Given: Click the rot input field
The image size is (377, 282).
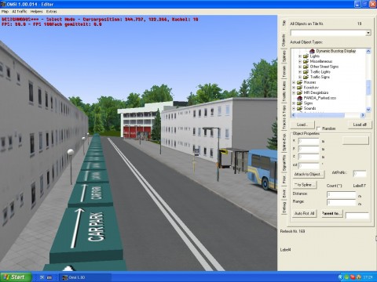Looking at the screenshot, I should pyautogui.click(x=309, y=165).
